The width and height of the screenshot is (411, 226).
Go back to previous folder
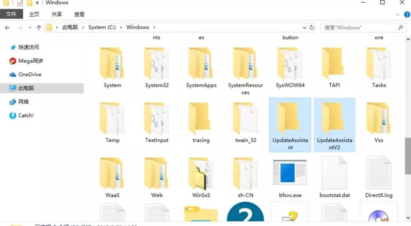(x=7, y=27)
